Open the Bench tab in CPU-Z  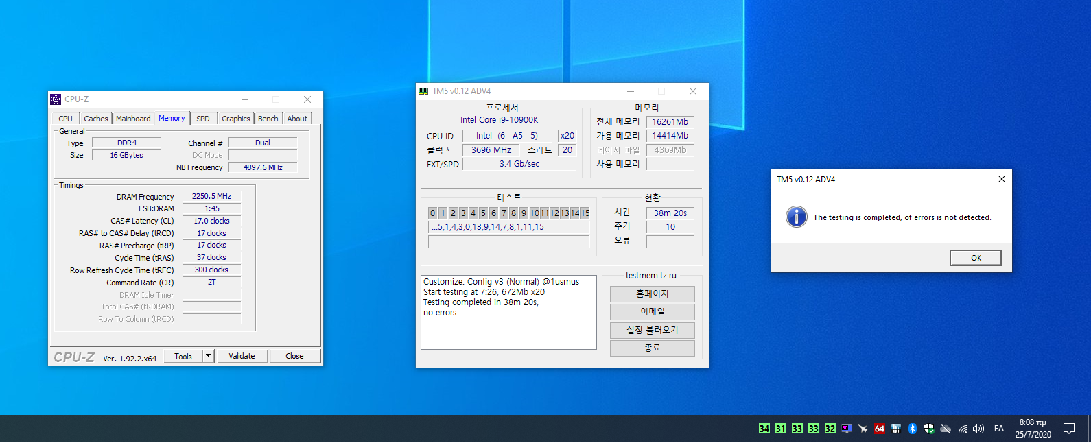(x=268, y=119)
